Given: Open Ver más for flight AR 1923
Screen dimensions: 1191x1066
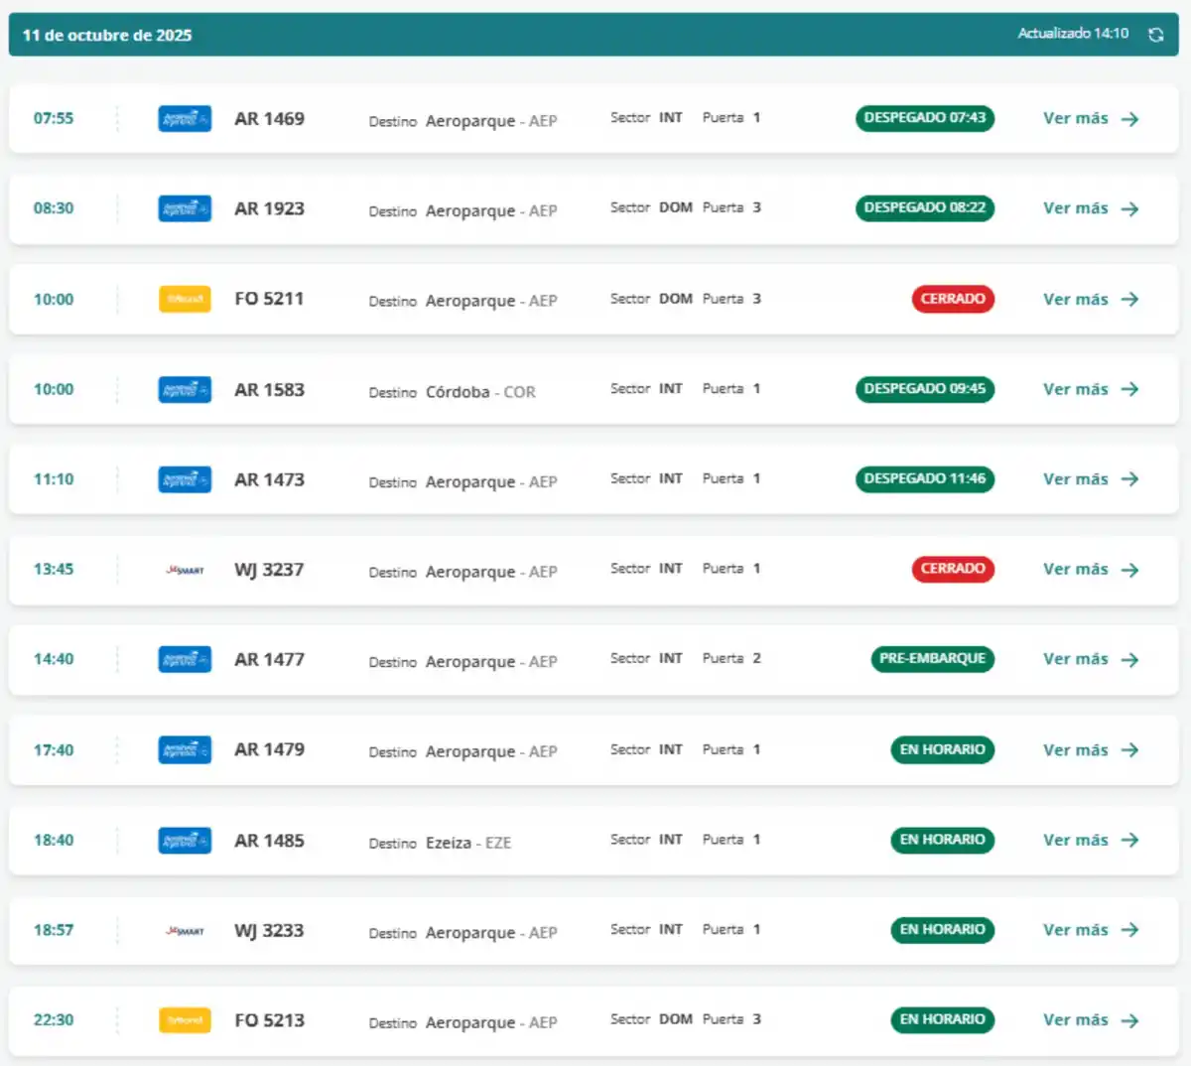Looking at the screenshot, I should [x=1091, y=208].
